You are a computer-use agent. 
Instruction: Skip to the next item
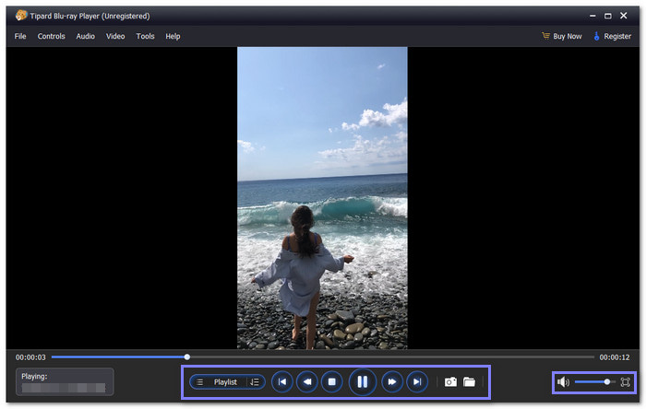(x=417, y=382)
